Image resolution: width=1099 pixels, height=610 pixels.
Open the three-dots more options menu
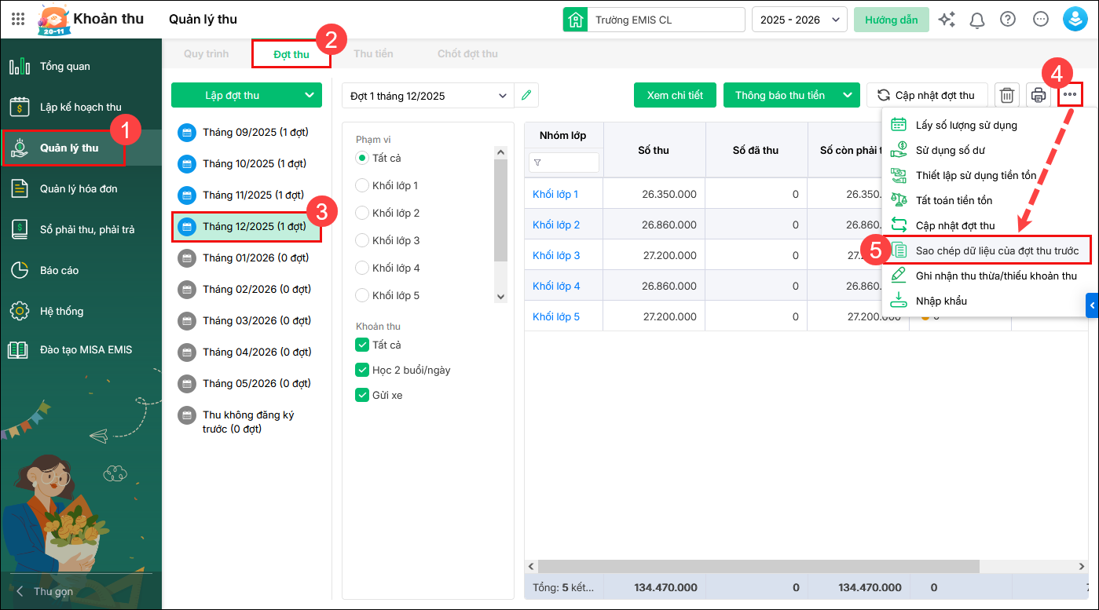click(x=1070, y=95)
